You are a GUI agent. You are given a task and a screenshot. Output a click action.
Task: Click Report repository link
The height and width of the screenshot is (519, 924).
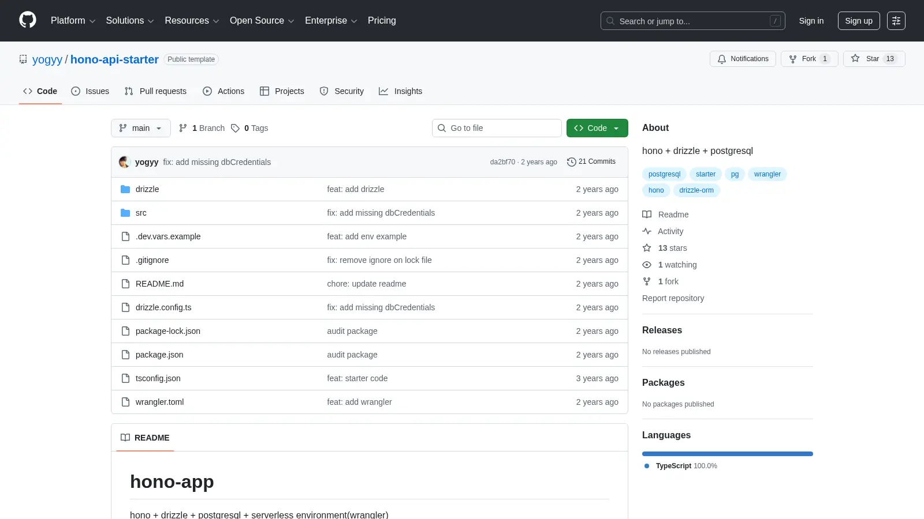click(673, 298)
